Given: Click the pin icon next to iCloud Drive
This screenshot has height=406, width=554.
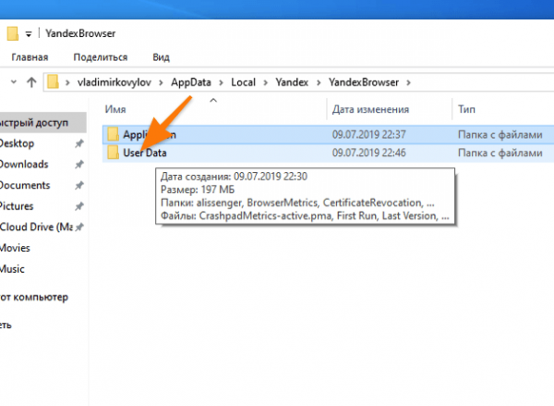Looking at the screenshot, I should (79, 228).
